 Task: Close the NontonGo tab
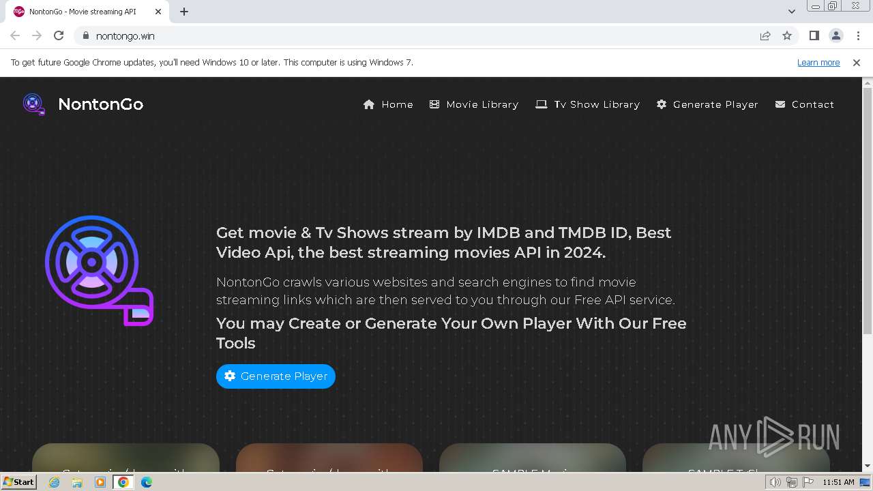(158, 12)
